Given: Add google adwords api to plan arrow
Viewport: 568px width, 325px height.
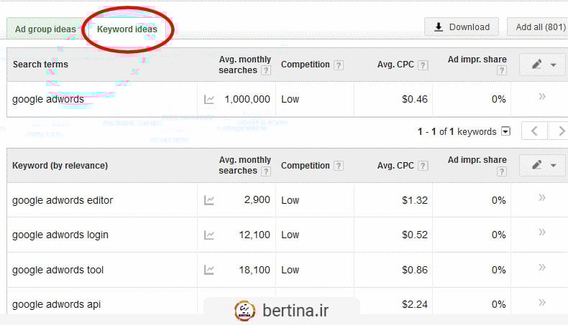Looking at the screenshot, I should [542, 302].
